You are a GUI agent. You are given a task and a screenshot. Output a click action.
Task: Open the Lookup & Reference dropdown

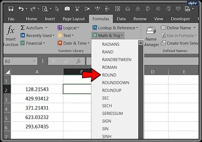[x=115, y=28]
